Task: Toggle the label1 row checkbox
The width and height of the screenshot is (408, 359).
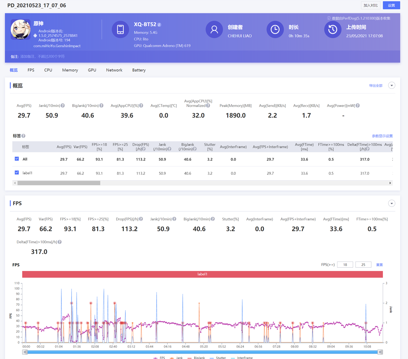Action: [x=17, y=173]
